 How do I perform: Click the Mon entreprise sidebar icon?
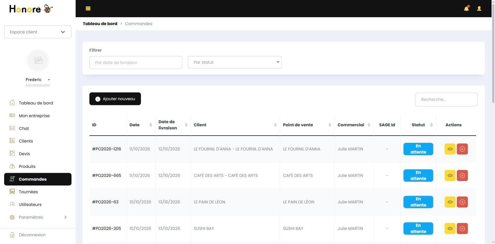click(12, 115)
